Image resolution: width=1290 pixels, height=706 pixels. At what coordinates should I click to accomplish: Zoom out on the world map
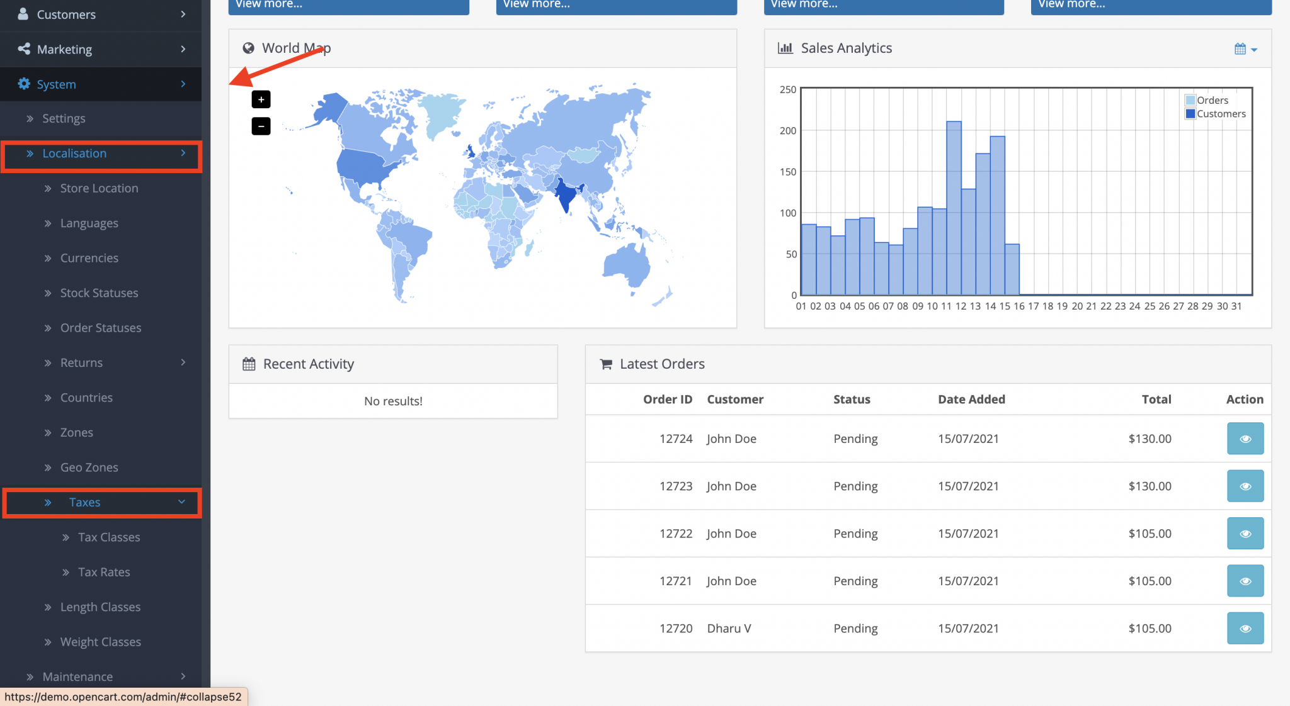click(x=261, y=126)
